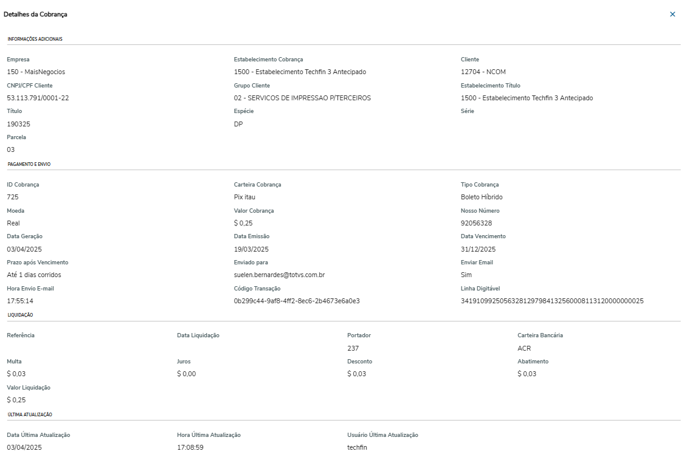Select email send time 17:55:14
684x457 pixels.
[x=20, y=301]
